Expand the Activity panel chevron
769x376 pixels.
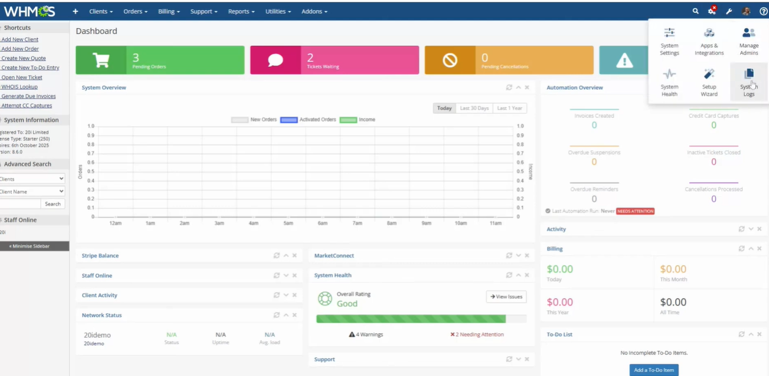pos(751,229)
